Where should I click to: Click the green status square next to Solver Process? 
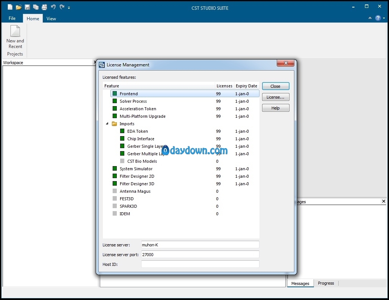[x=115, y=101]
